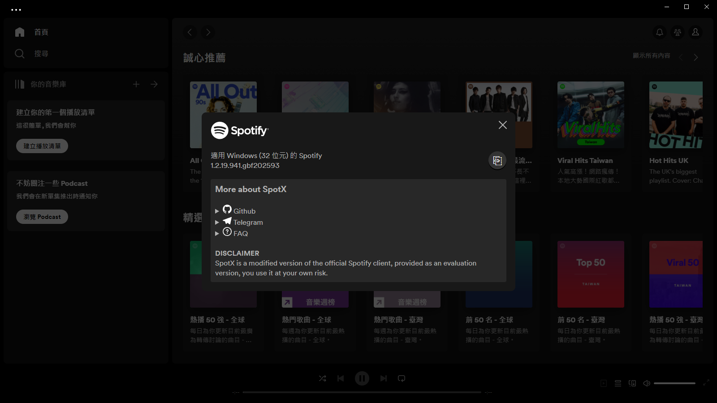717x403 pixels.
Task: Pause playback button
Action: 362,378
